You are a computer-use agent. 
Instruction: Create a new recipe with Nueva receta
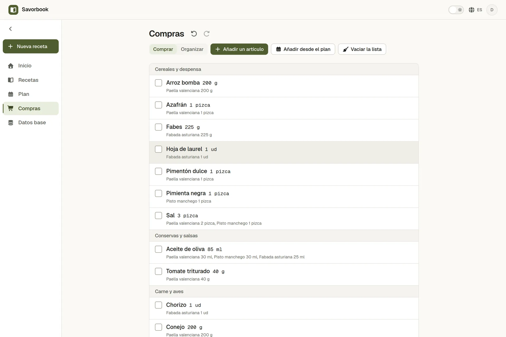pyautogui.click(x=31, y=46)
